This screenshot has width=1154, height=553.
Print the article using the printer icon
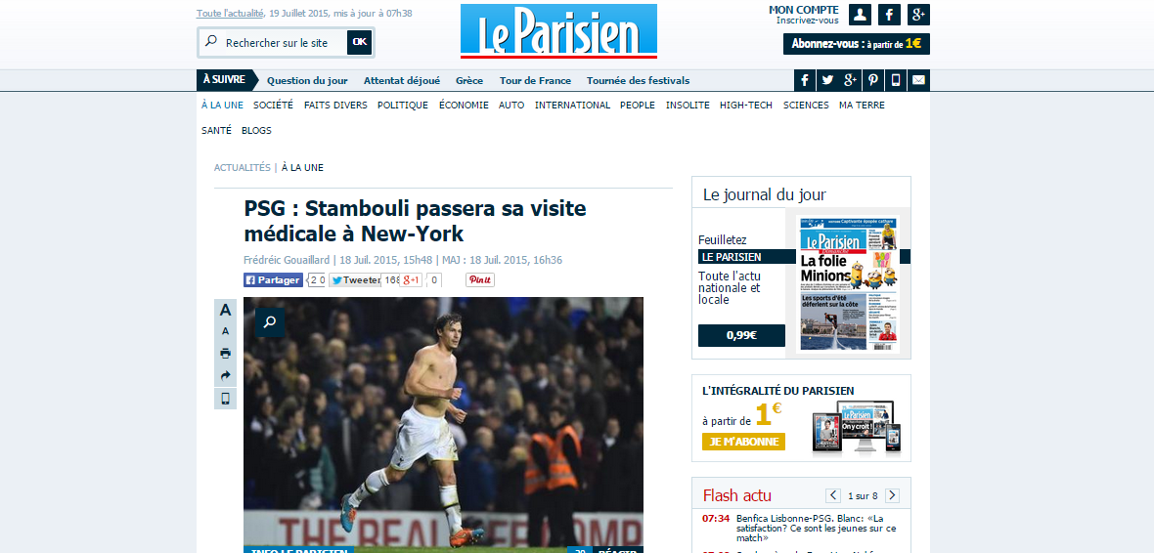(225, 353)
